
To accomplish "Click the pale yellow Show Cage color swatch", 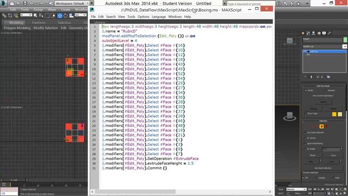I will point(340,114).
